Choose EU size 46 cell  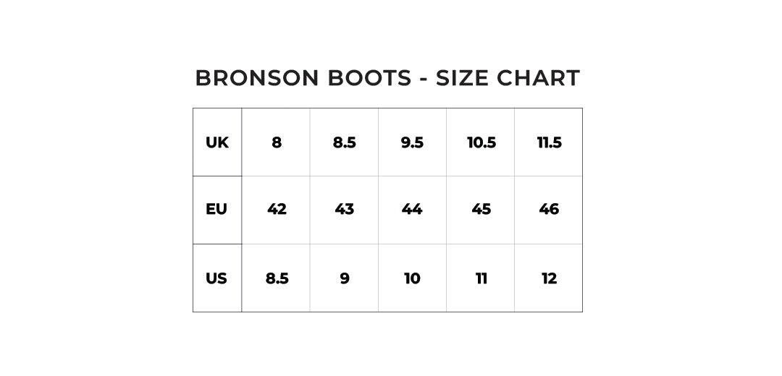click(x=549, y=210)
